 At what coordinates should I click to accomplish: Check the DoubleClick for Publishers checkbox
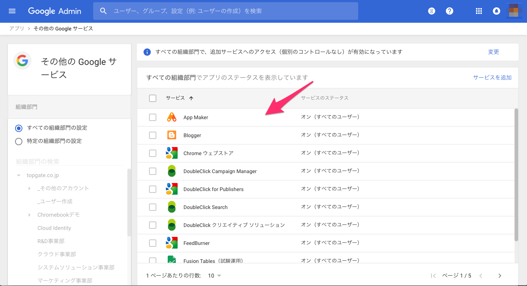point(153,189)
